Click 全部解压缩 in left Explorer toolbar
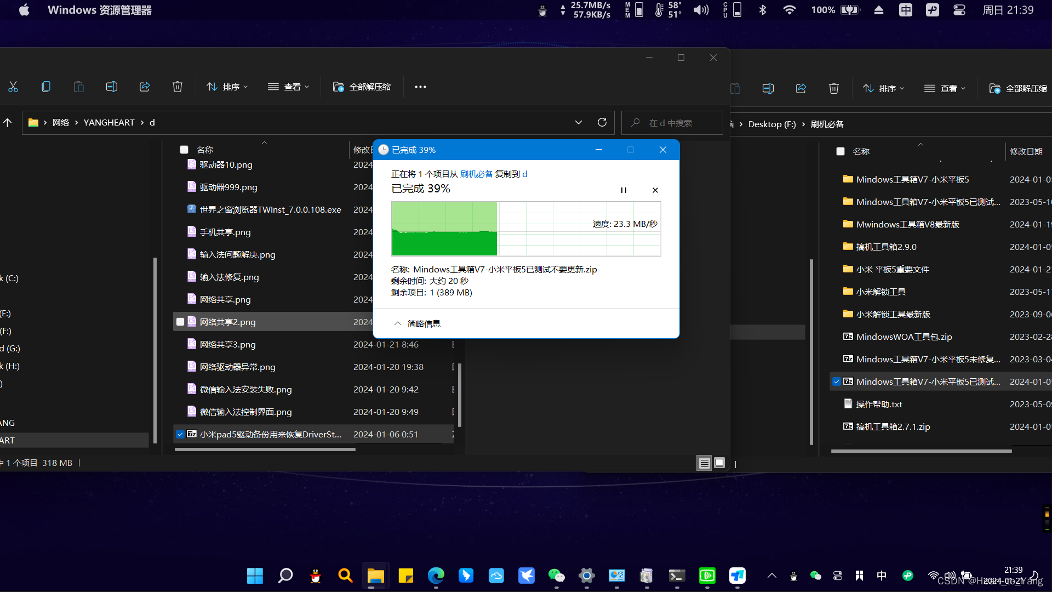The width and height of the screenshot is (1052, 592). tap(362, 87)
